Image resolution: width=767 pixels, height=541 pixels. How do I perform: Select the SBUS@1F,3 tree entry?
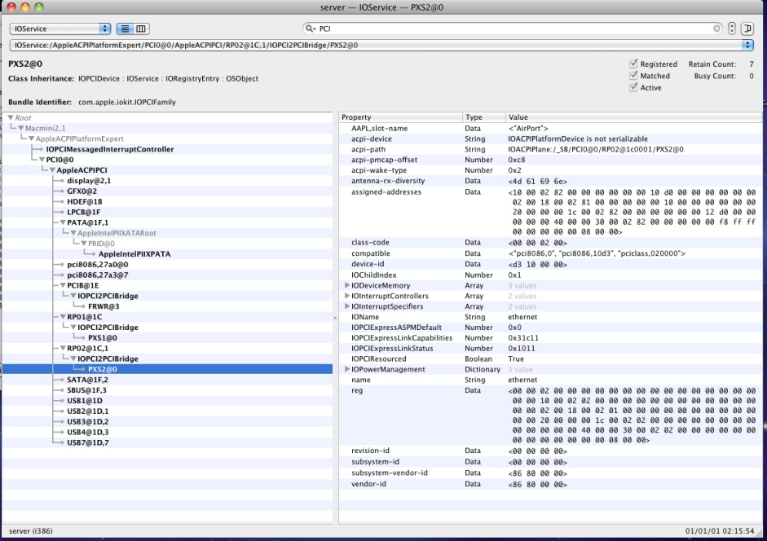click(x=86, y=390)
